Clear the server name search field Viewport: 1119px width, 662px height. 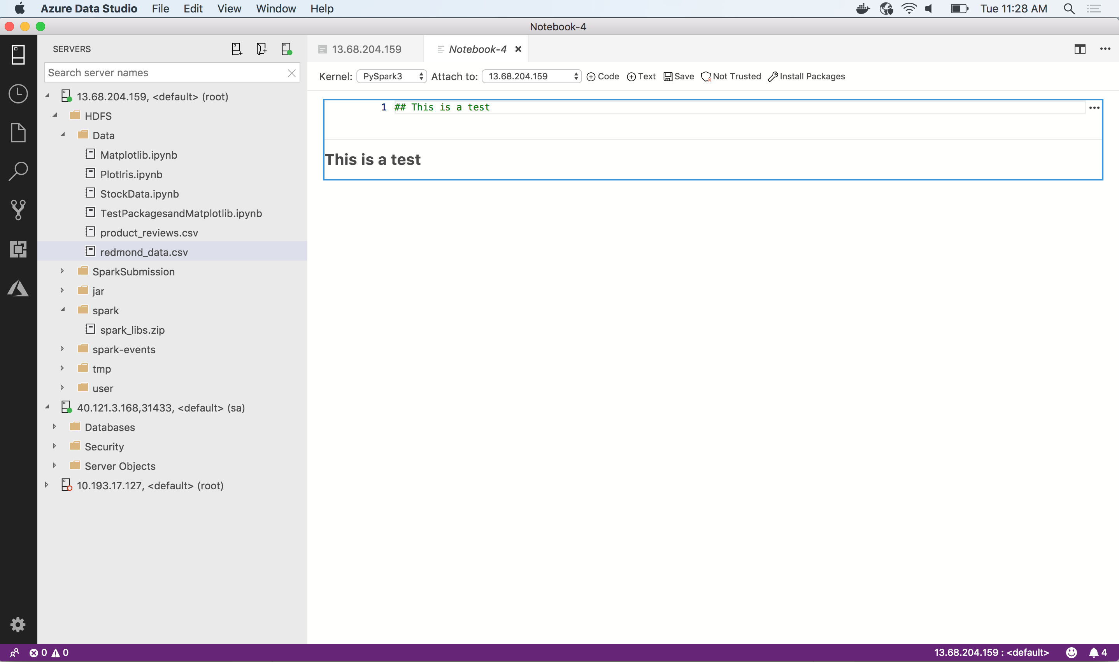pos(292,73)
